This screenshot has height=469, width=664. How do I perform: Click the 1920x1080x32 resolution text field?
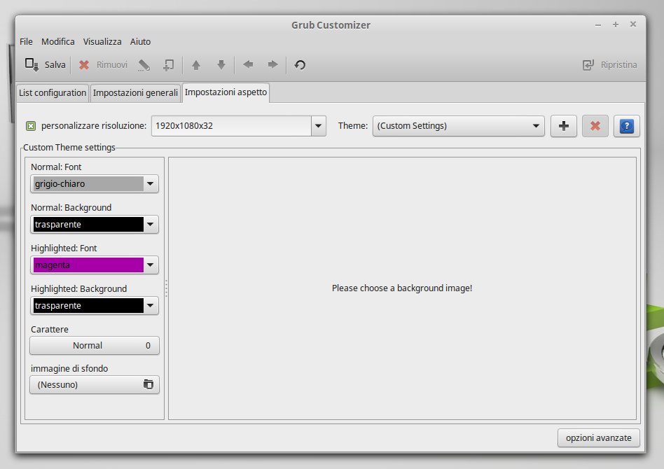click(x=231, y=126)
